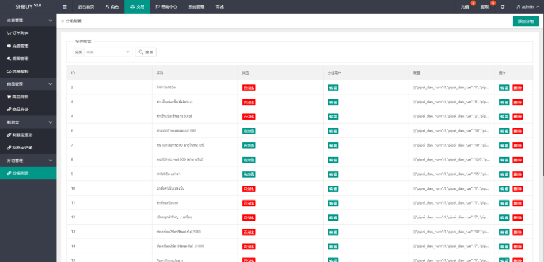Edit the group with ID 7 under 操作
Image resolution: width=544 pixels, height=262 pixels.
tap(504, 145)
